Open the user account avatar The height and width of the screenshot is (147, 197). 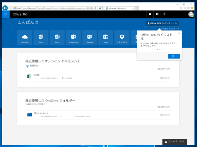pyautogui.click(x=191, y=14)
